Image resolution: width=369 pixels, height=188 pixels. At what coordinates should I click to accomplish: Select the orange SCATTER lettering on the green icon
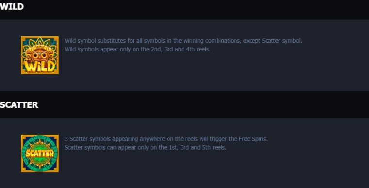40,154
